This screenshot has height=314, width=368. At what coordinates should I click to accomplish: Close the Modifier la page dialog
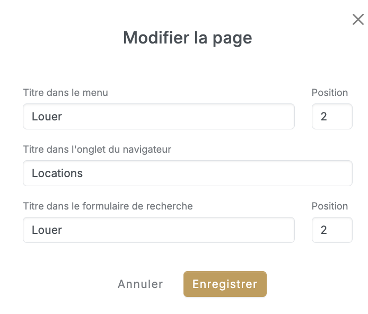coord(358,20)
